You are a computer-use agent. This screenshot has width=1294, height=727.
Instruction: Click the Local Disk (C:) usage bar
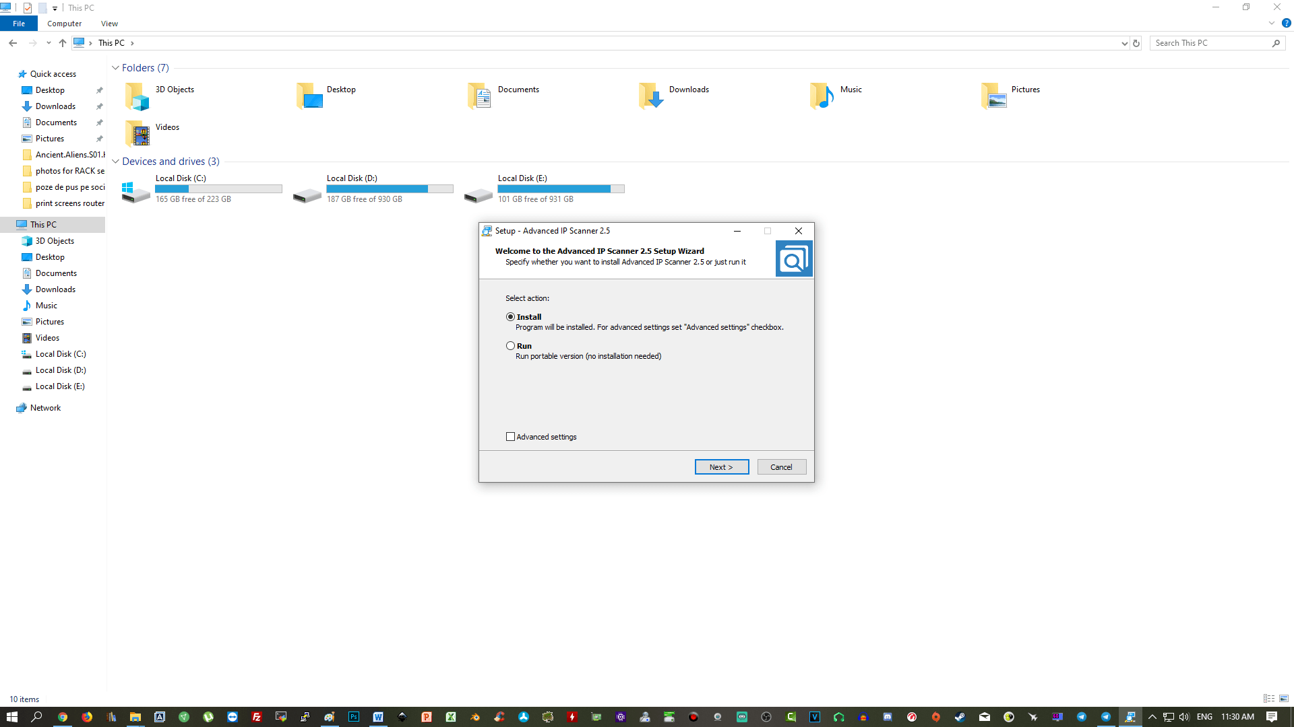(x=218, y=189)
